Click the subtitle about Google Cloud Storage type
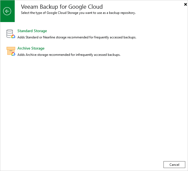188x171 pixels. (78, 13)
